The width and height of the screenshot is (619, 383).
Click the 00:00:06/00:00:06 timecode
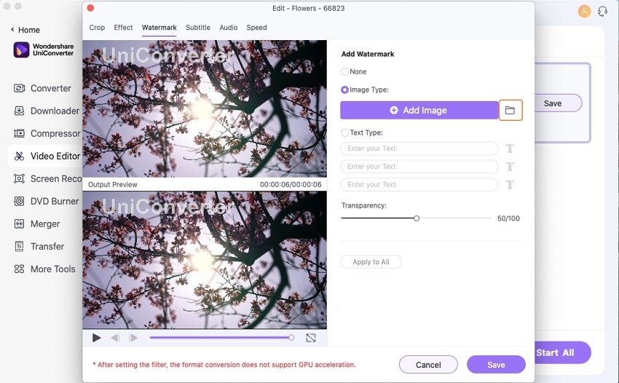point(291,184)
